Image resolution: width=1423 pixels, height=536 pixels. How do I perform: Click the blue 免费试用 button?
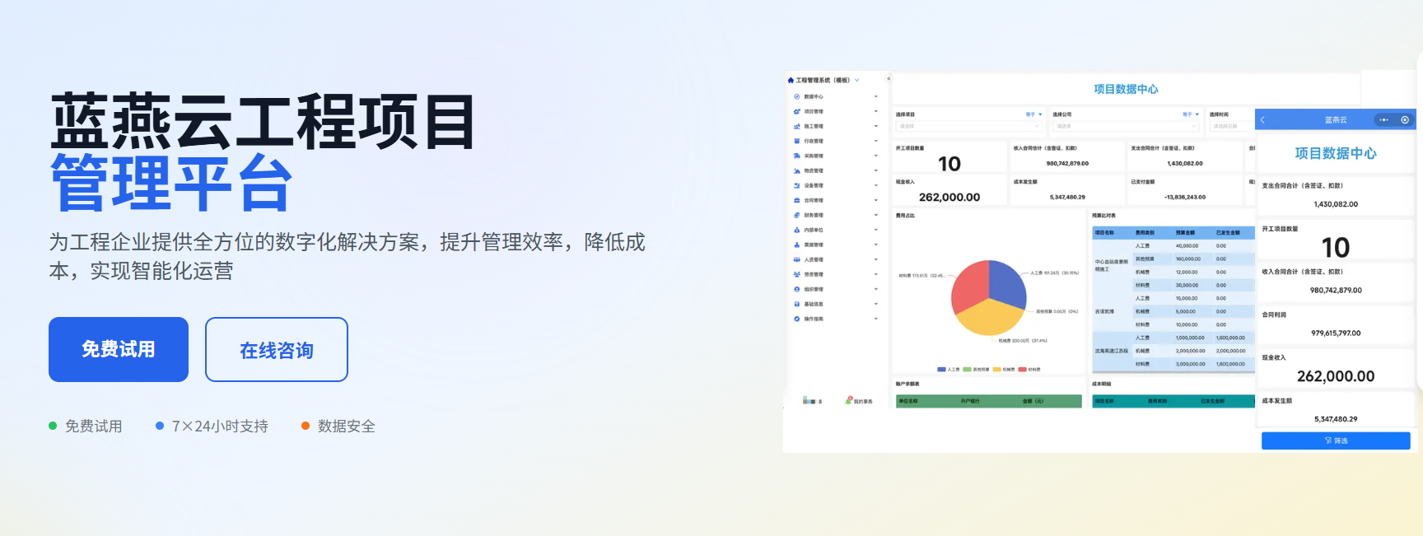pos(119,349)
